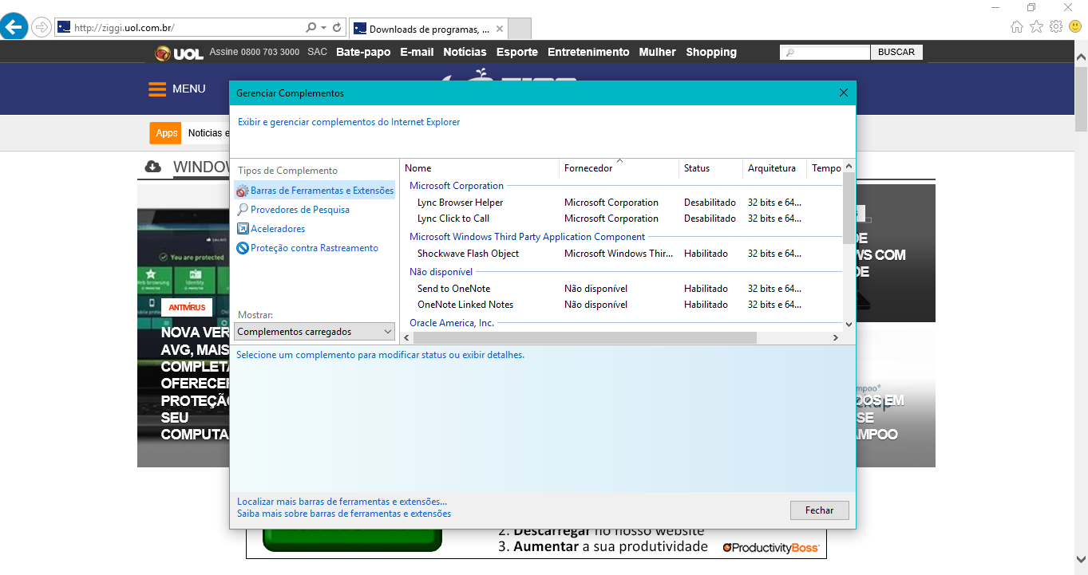Click the ANTIVÍRUS label on article image
This screenshot has height=575, width=1088.
pyautogui.click(x=187, y=307)
